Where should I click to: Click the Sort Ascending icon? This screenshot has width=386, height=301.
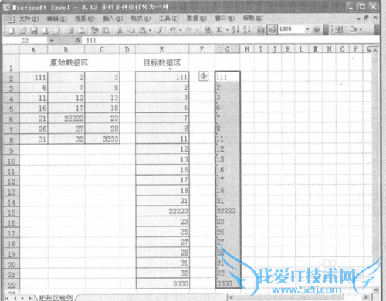pyautogui.click(x=235, y=30)
